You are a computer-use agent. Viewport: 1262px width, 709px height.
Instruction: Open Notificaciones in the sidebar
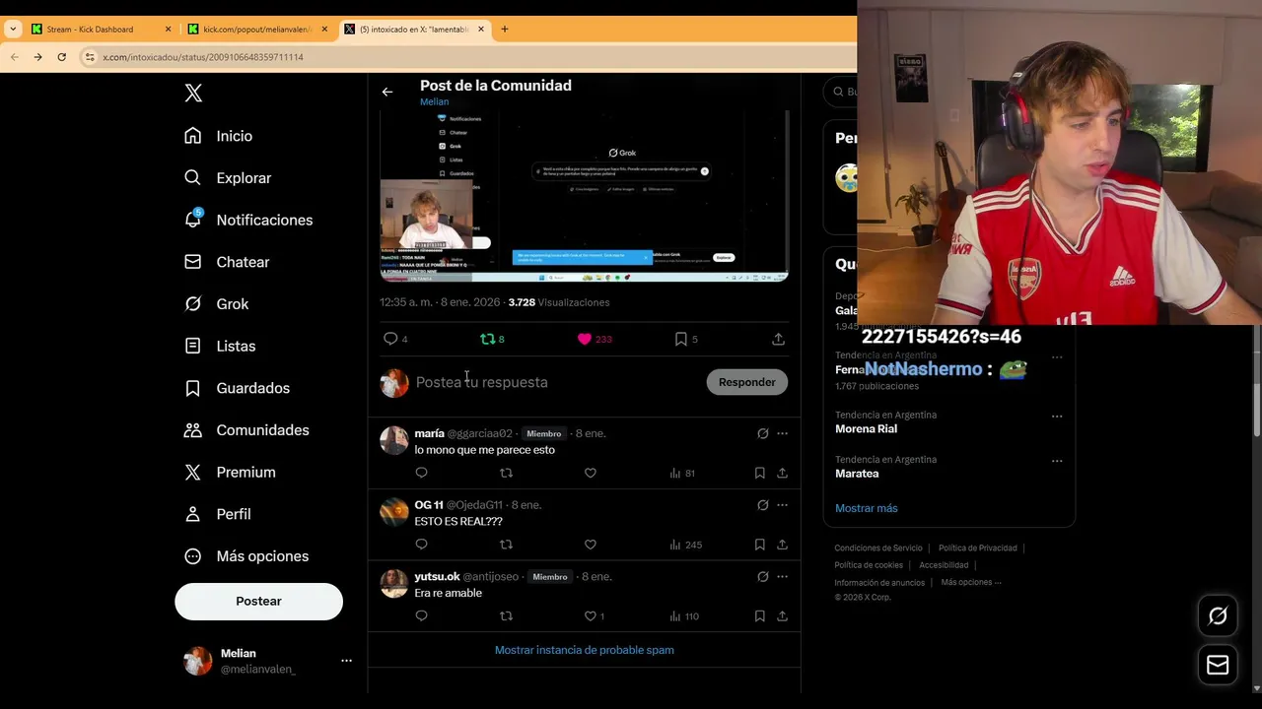[247, 221]
